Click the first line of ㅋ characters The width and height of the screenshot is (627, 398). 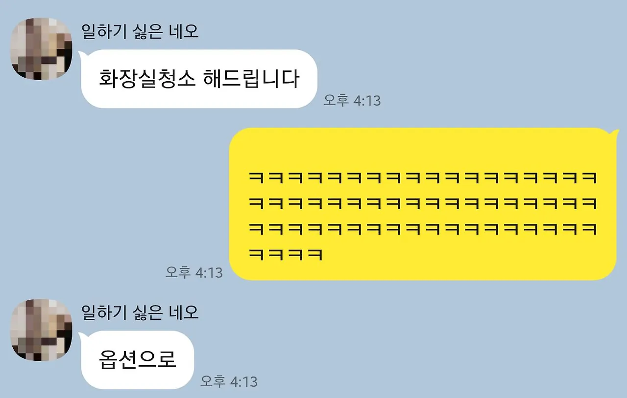tap(423, 178)
